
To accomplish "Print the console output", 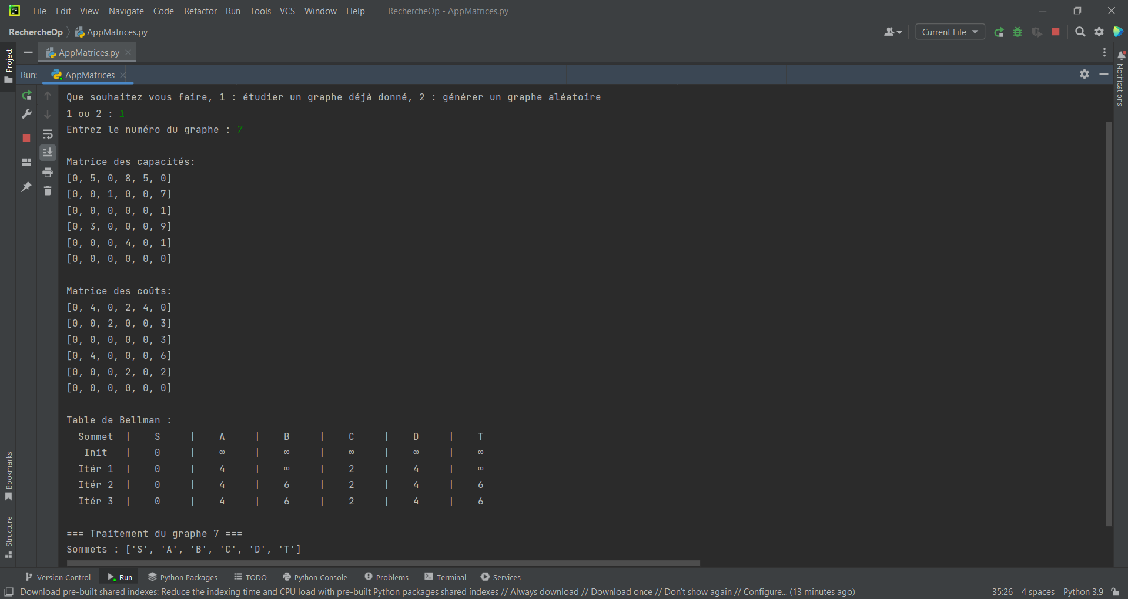I will coord(48,172).
